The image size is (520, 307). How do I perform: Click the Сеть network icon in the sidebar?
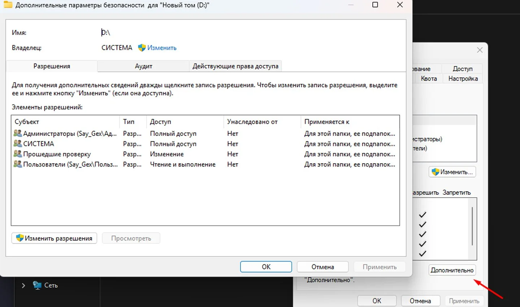click(x=37, y=285)
